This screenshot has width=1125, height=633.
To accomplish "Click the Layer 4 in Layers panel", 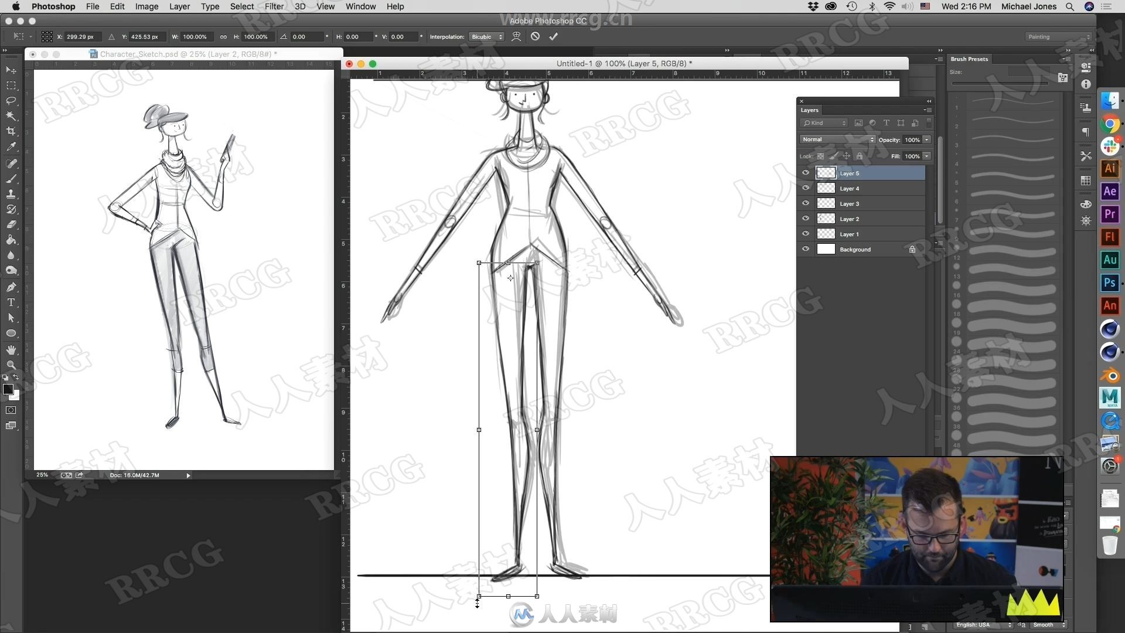I will [850, 188].
